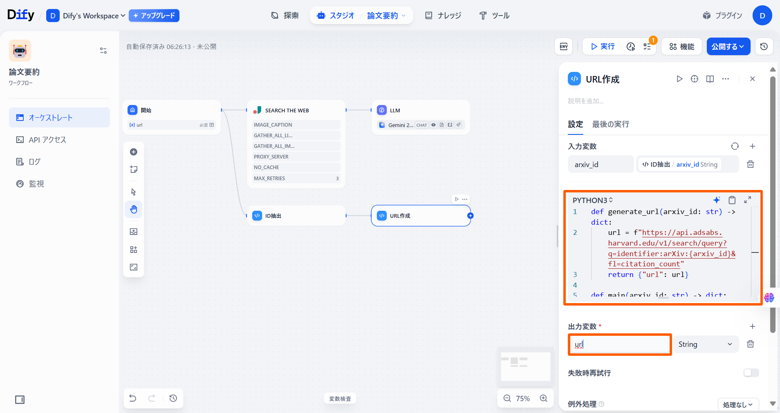Click the Run workflow button

(603, 47)
